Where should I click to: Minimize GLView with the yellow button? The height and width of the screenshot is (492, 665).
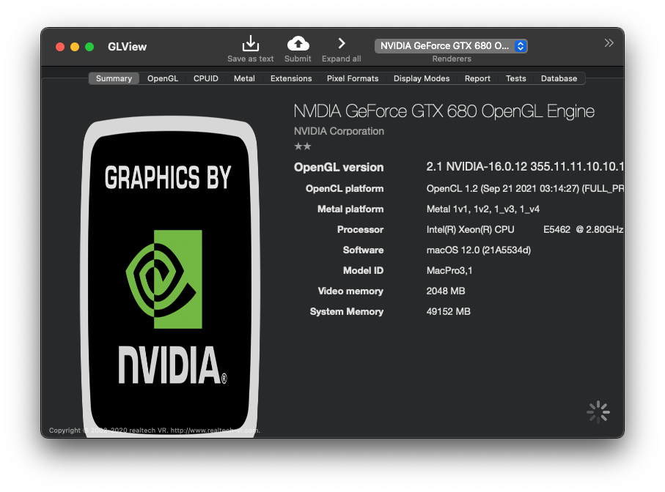[75, 47]
